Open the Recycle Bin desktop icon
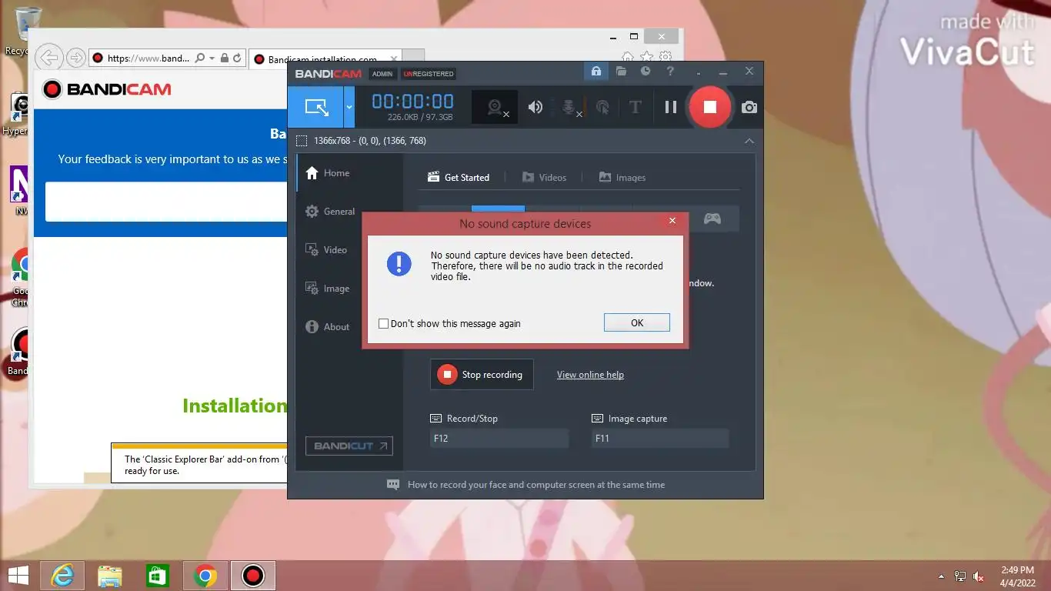The height and width of the screenshot is (591, 1051). [x=28, y=23]
